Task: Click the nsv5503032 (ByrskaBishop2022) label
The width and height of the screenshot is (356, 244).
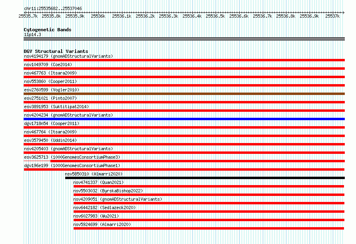Action: click(108, 191)
